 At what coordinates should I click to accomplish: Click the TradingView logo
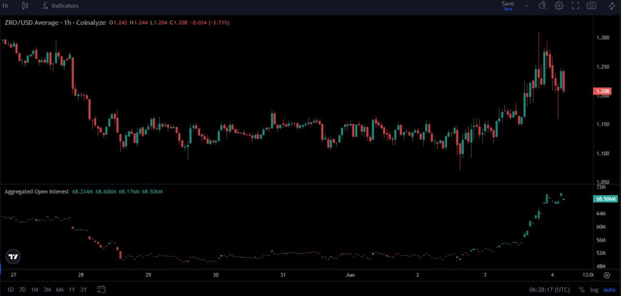coord(13,256)
